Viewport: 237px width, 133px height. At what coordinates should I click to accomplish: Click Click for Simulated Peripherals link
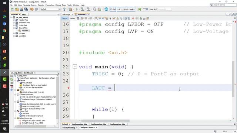point(33,116)
